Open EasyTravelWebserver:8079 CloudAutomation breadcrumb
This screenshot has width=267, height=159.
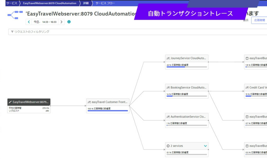point(50,3)
